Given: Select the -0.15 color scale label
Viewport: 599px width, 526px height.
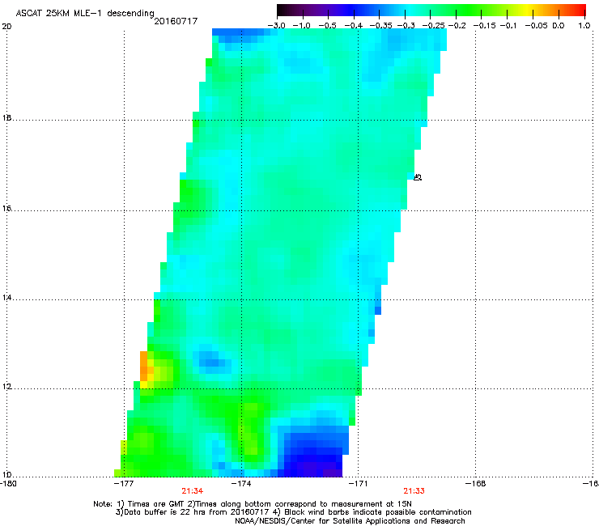Looking at the screenshot, I should click(x=484, y=26).
